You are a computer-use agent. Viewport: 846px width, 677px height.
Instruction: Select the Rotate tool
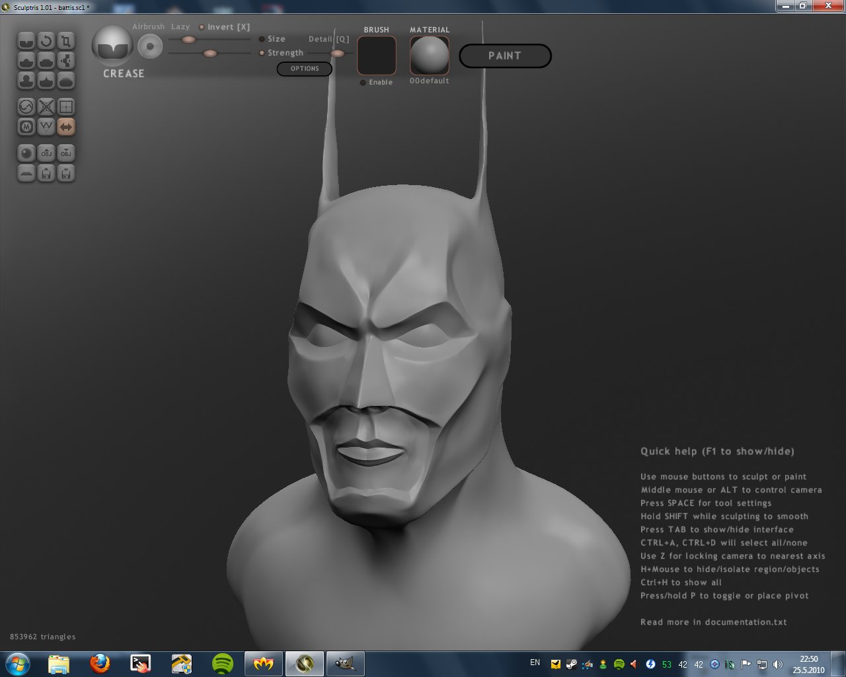(46, 41)
